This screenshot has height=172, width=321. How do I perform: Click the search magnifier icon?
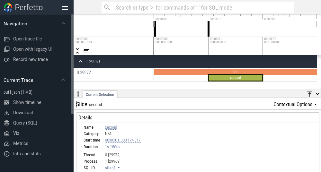tap(107, 8)
